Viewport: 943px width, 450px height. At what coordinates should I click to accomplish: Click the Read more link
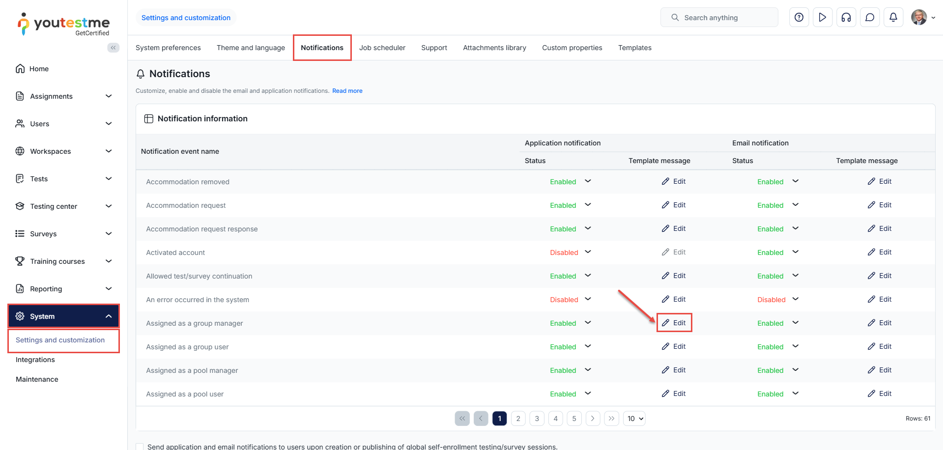click(347, 91)
